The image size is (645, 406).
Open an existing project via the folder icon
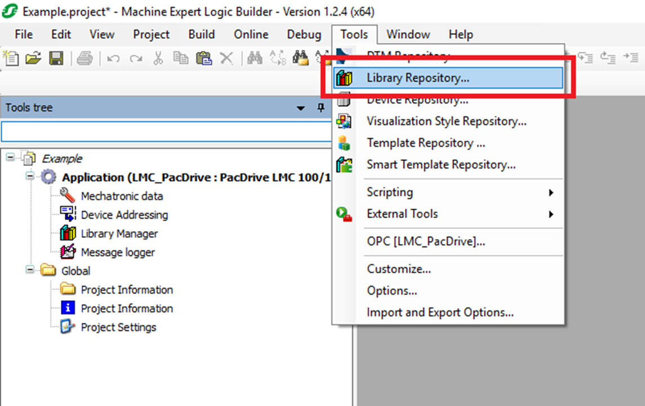[x=34, y=58]
